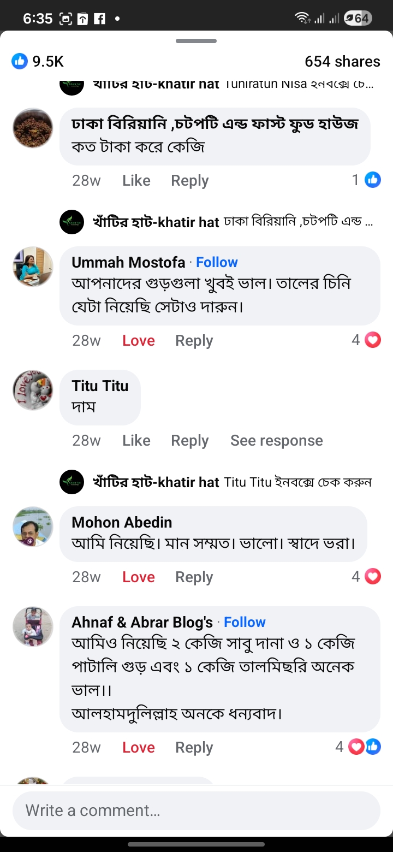Tap the drag handle atop the comments sheet
This screenshot has width=393, height=852.
point(196,41)
